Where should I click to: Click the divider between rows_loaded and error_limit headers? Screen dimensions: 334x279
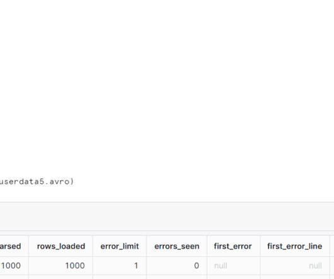93,246
